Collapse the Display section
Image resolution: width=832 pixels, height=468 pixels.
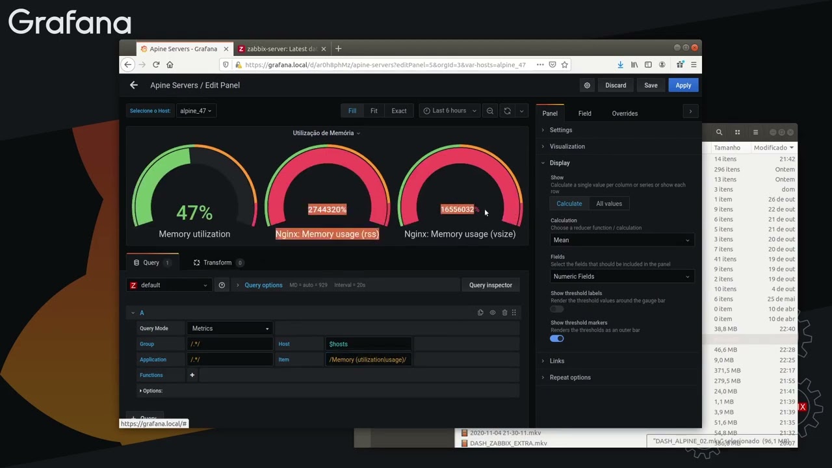[x=559, y=162]
